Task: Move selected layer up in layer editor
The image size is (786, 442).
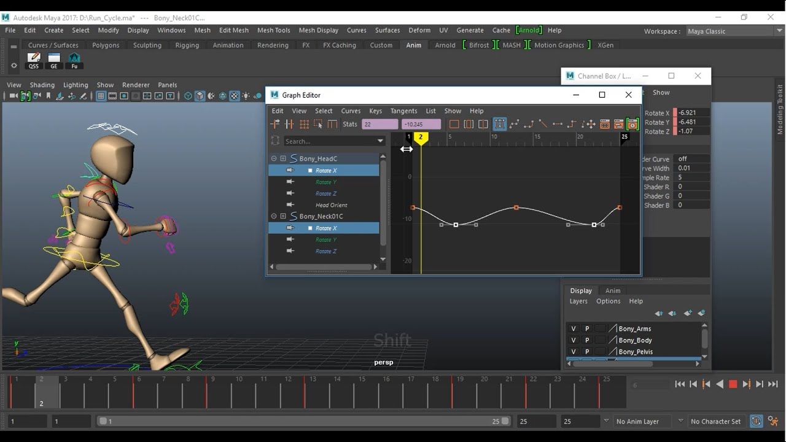Action: 659,313
